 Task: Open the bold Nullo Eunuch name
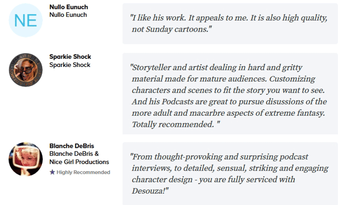point(68,7)
